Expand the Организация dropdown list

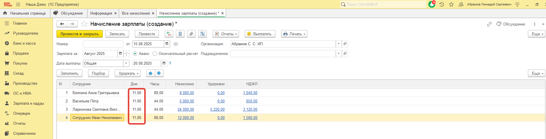[339, 44]
